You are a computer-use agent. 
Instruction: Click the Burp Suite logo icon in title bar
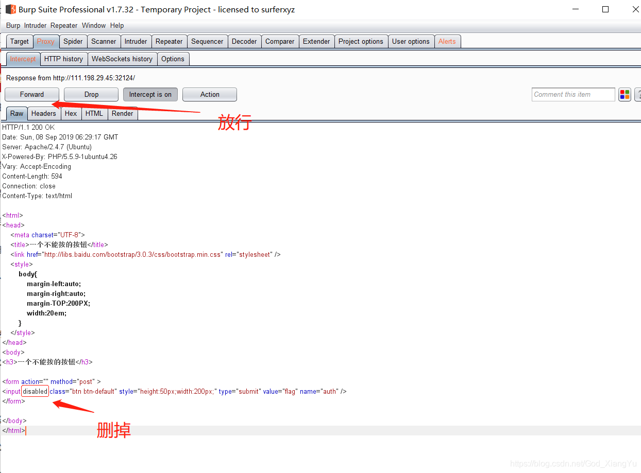click(10, 9)
